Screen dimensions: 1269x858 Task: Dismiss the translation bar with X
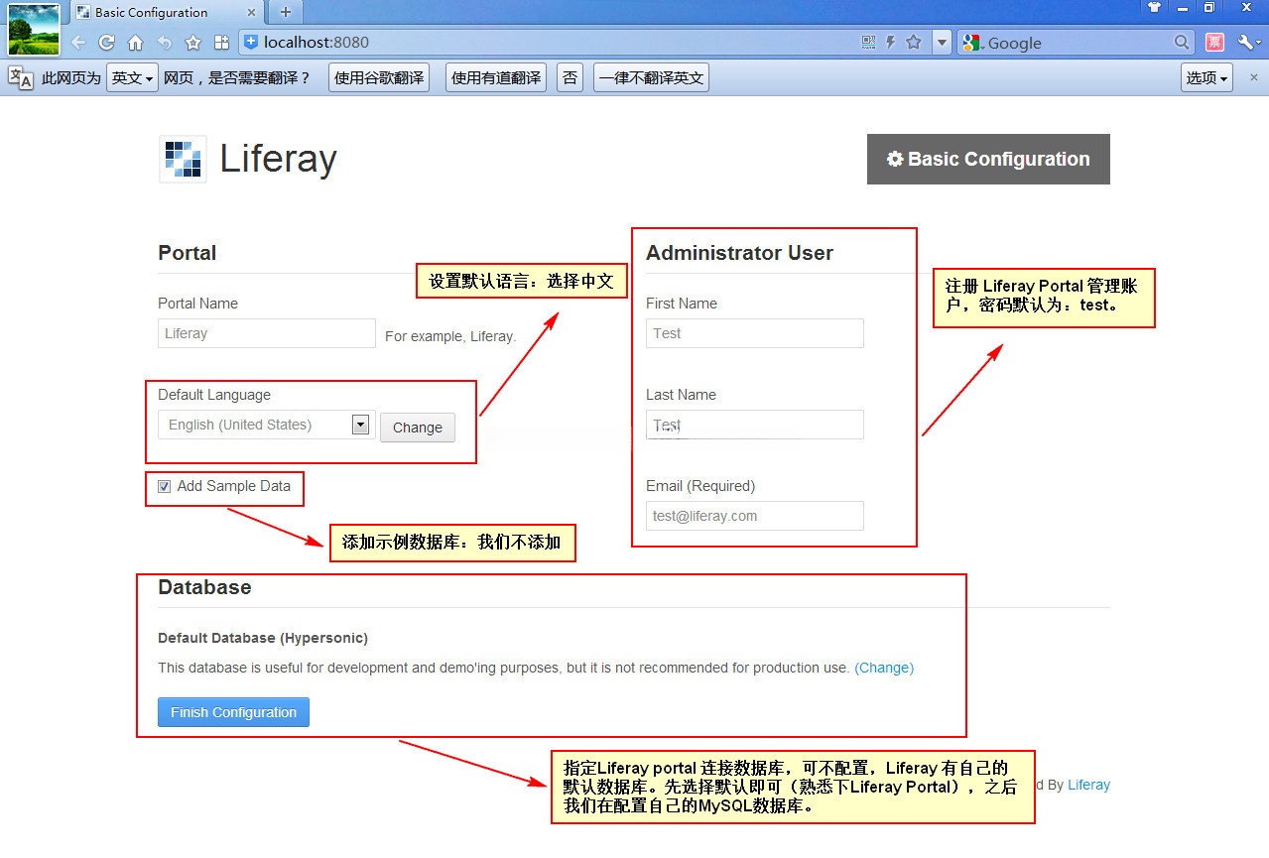pos(1253,77)
